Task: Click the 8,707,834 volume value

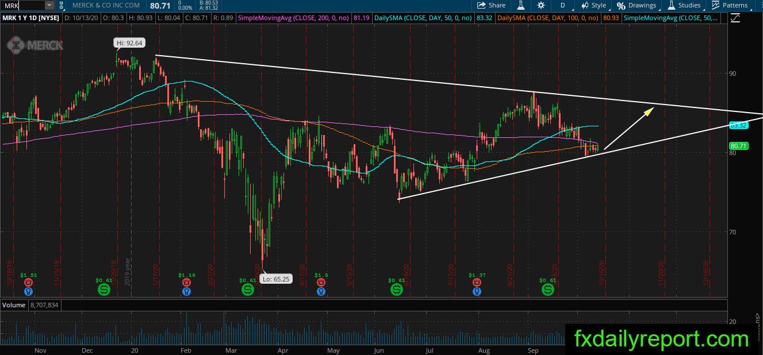Action: (45, 305)
